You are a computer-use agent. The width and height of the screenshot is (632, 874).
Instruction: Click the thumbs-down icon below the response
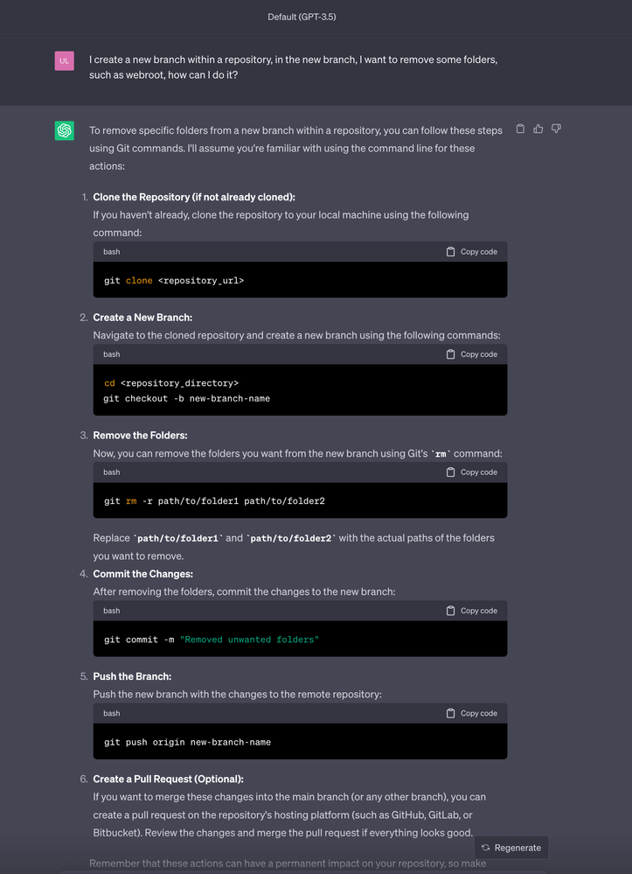tap(556, 128)
